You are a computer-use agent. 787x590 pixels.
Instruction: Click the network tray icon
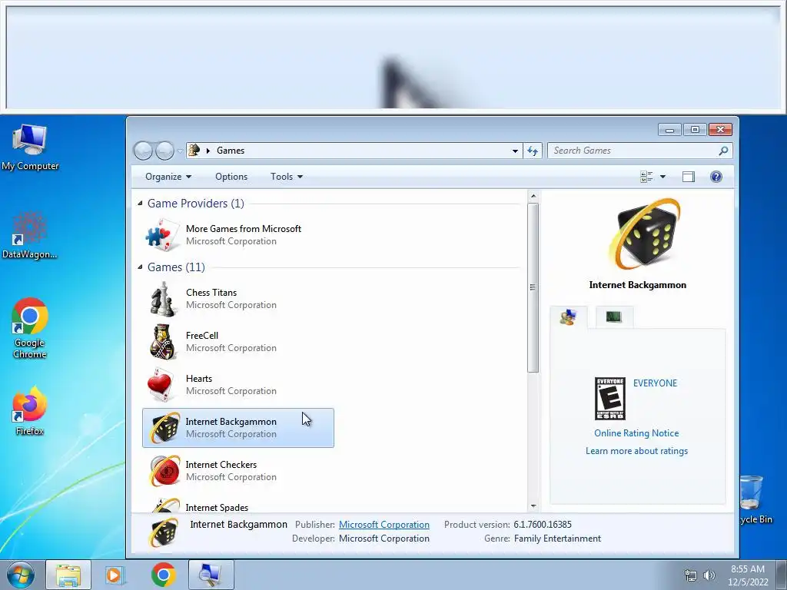click(691, 575)
